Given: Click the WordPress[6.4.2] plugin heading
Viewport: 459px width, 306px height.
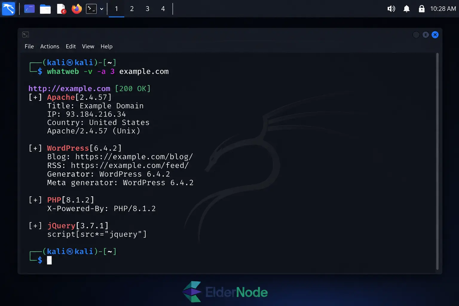Looking at the screenshot, I should [x=84, y=148].
